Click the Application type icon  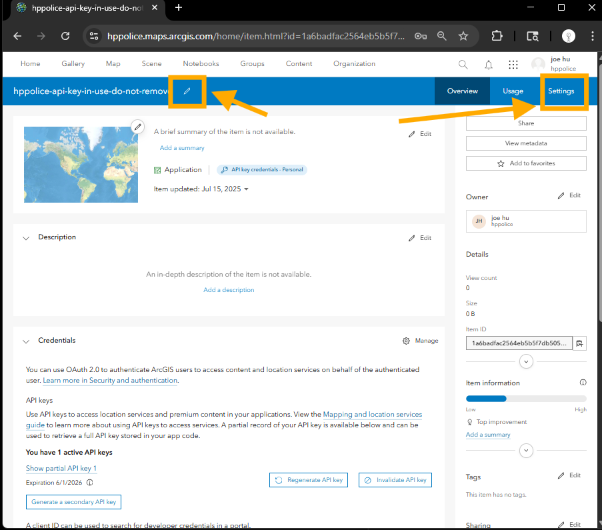pyautogui.click(x=157, y=170)
